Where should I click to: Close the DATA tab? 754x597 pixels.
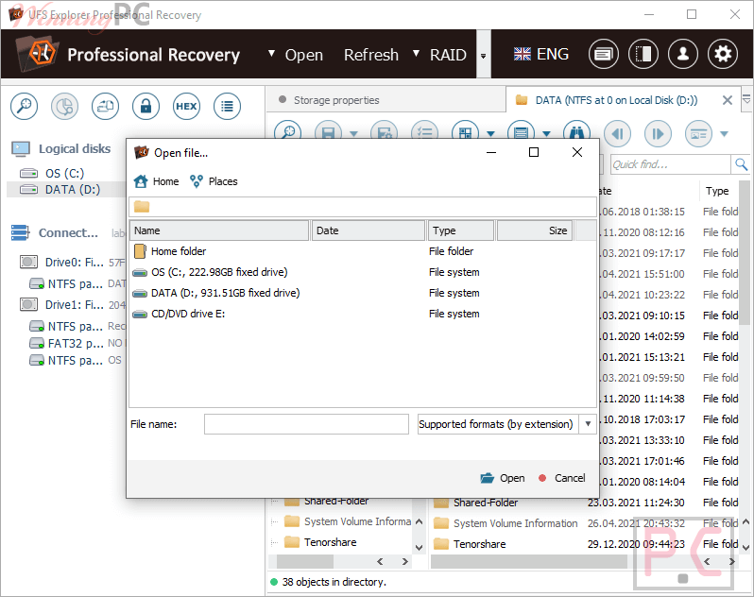[728, 100]
